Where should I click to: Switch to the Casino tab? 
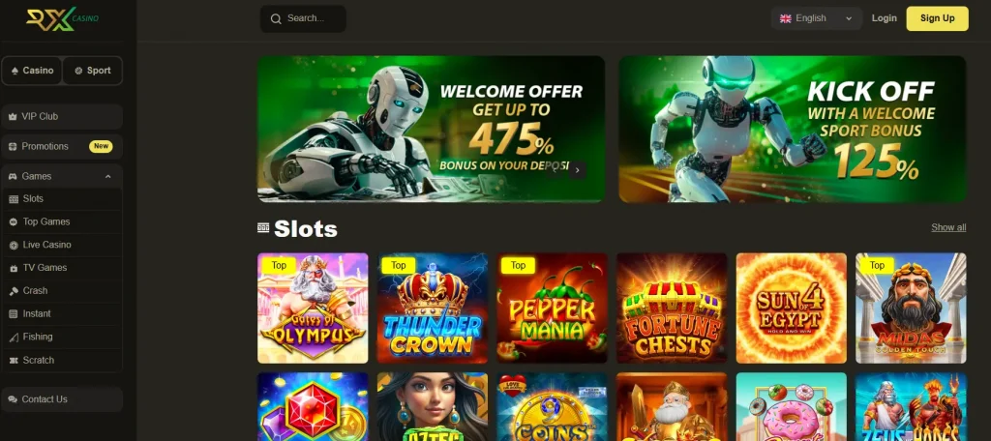(32, 71)
